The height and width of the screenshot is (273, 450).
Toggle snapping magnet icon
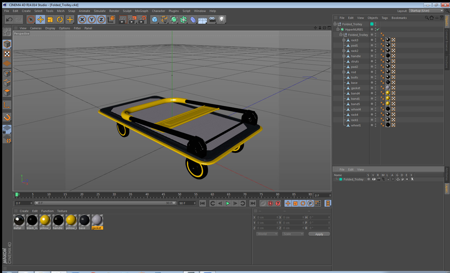7,117
